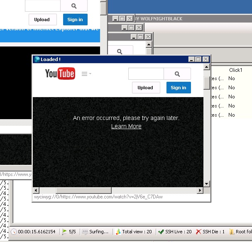Close the third stacked child window

(148, 37)
